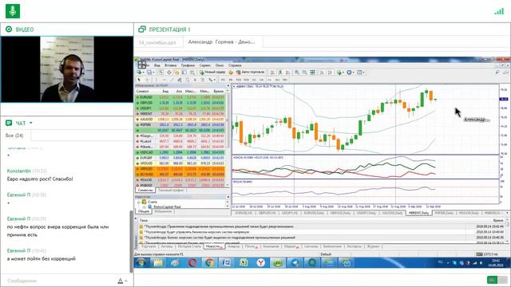Select the crosshair tool
The height and width of the screenshot is (287, 511).
pyautogui.click(x=148, y=80)
